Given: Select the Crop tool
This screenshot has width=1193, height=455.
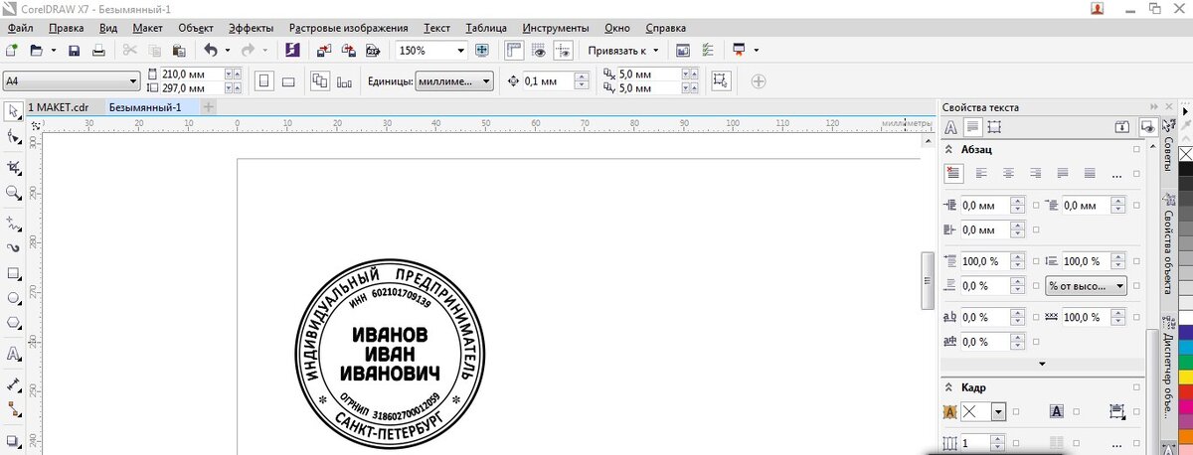Looking at the screenshot, I should pos(13,166).
